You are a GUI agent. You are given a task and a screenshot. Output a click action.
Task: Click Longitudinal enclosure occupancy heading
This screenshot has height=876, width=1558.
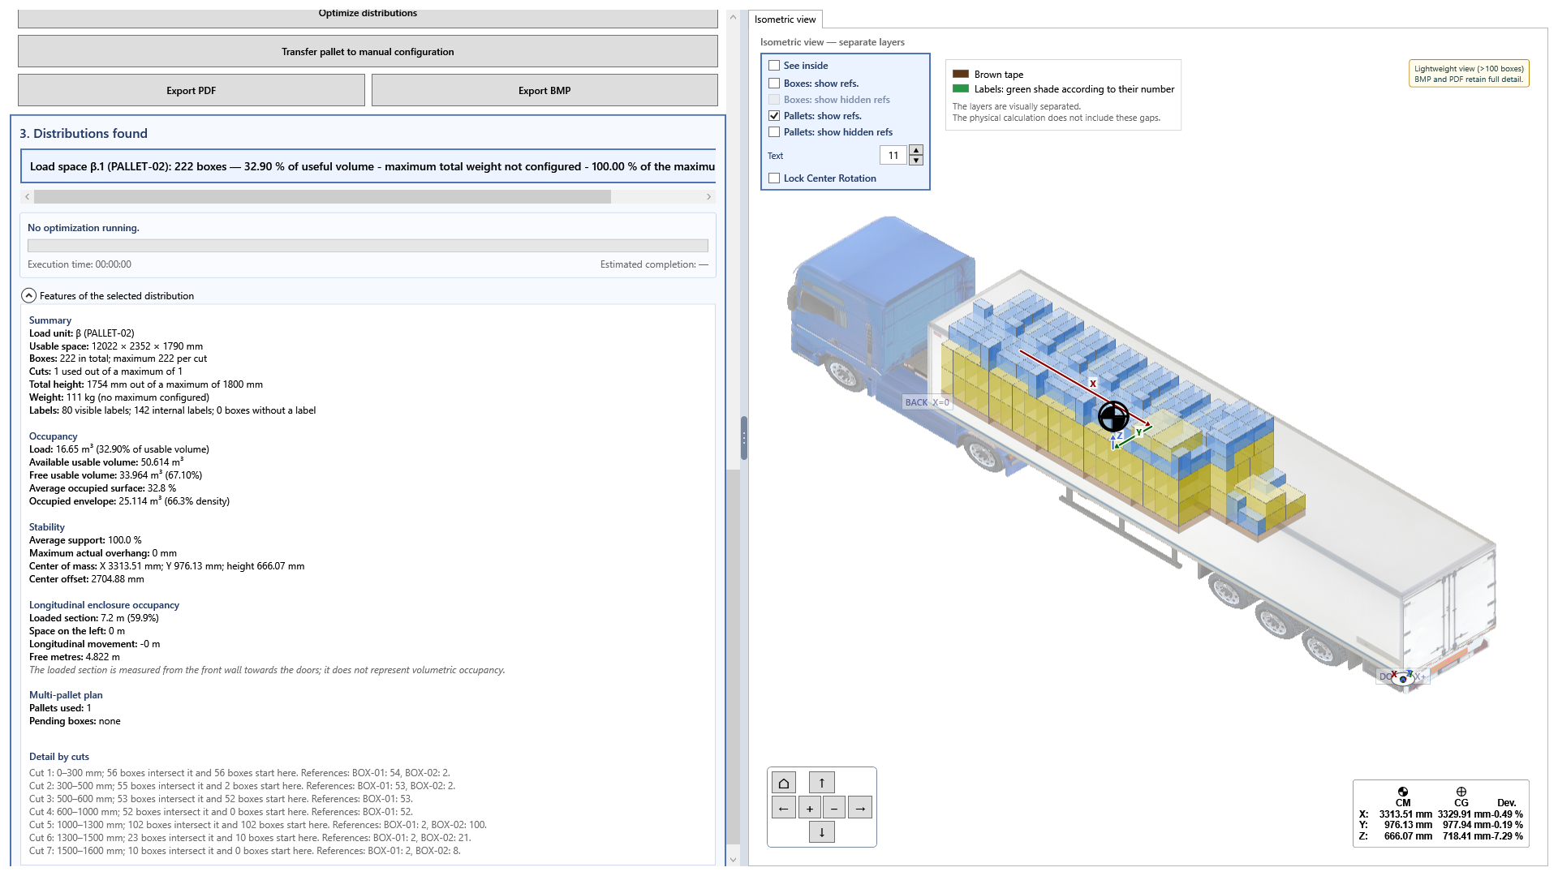[x=104, y=605]
